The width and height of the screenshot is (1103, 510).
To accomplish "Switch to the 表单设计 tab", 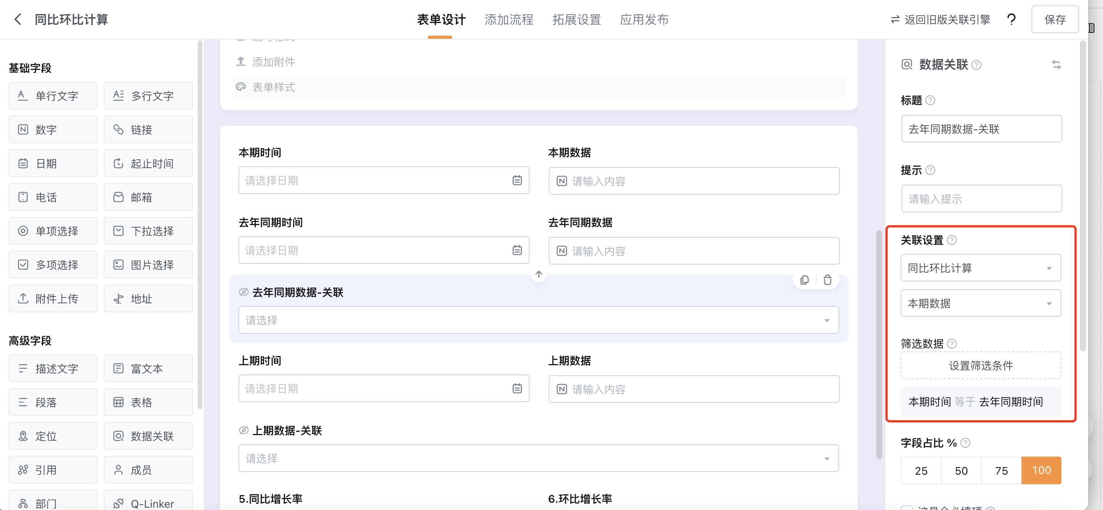I will 441,20.
